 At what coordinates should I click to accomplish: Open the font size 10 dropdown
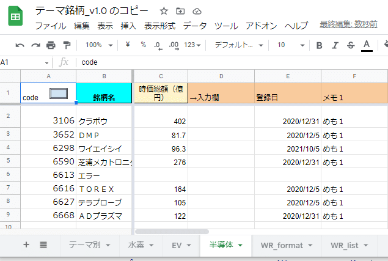coord(291,45)
